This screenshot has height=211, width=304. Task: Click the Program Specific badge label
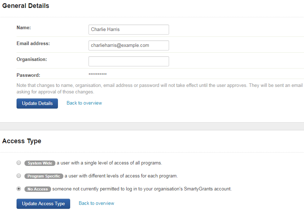tap(44, 176)
